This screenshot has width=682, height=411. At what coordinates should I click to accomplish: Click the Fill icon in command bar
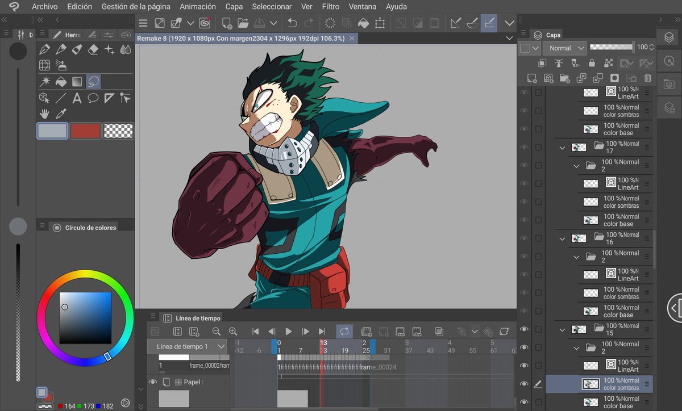point(363,23)
